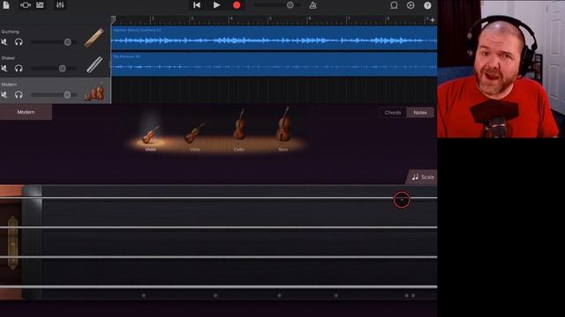This screenshot has height=317, width=565.
Task: Open track controls mixer icon
Action: [60, 5]
